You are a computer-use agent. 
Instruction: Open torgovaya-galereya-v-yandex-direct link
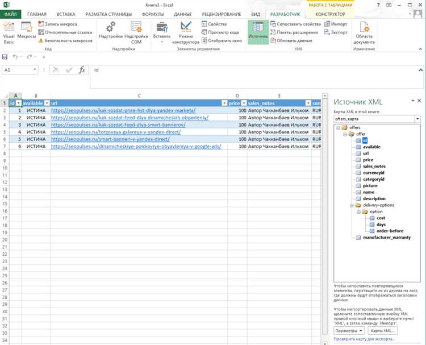pos(116,132)
